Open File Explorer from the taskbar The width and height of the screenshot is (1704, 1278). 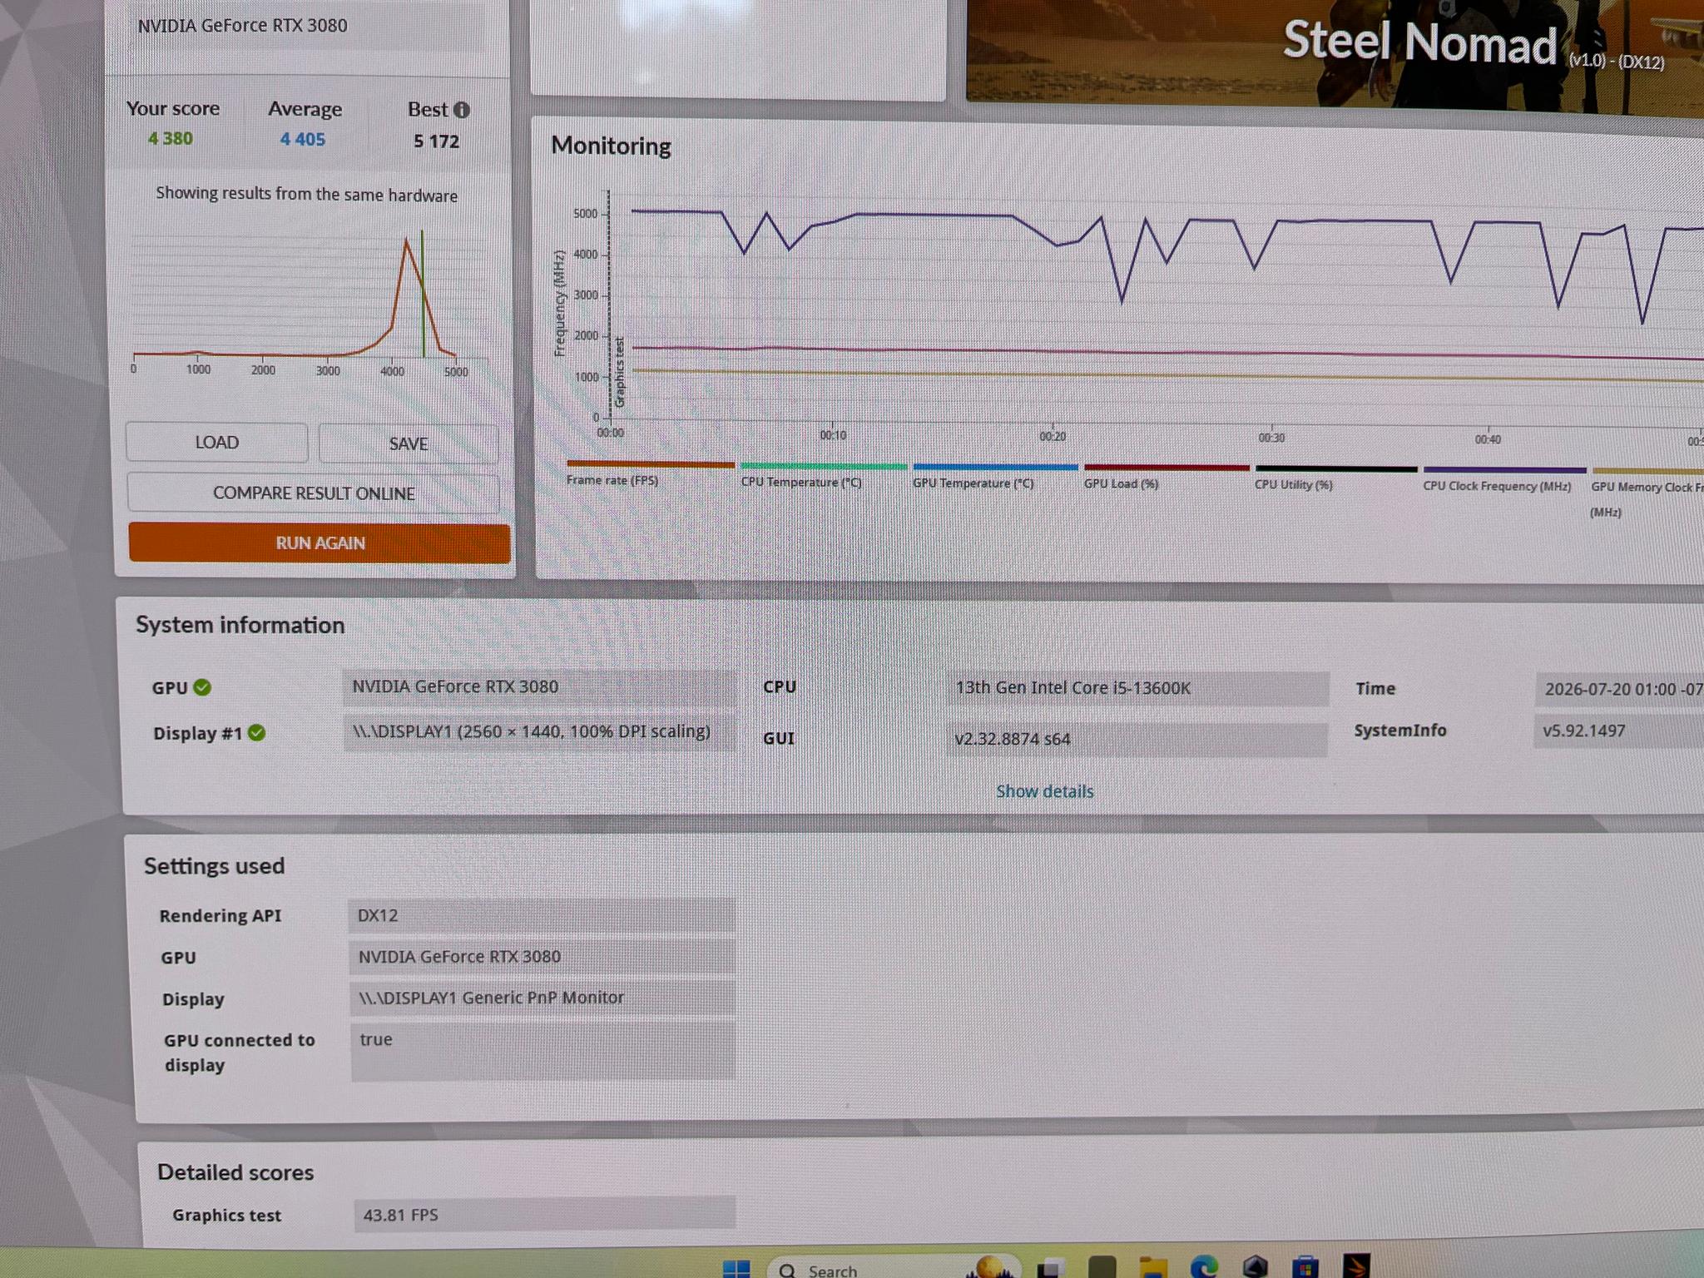click(x=1153, y=1268)
